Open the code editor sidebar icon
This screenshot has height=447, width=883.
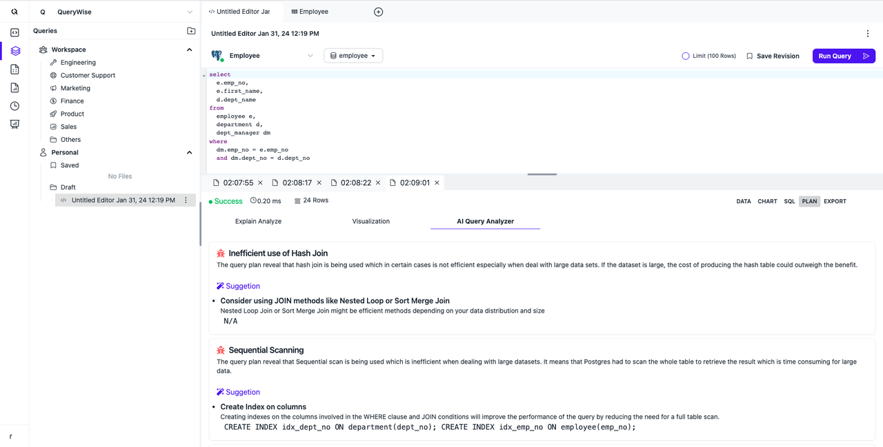tap(14, 32)
